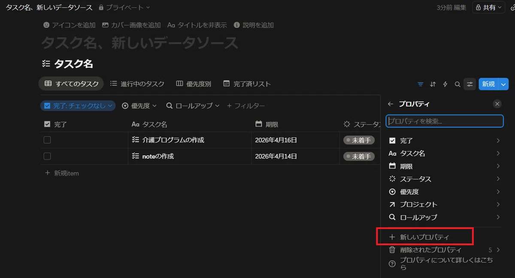The height and width of the screenshot is (278, 515).
Task: Open the 共有 share menu
Action: click(x=488, y=7)
